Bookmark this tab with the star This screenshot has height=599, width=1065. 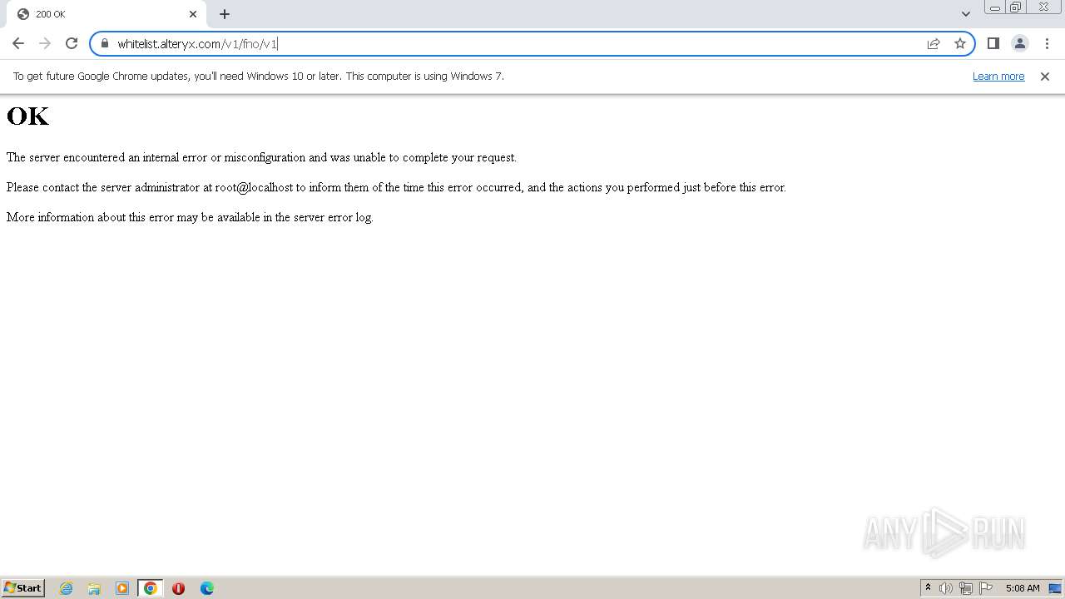[960, 43]
